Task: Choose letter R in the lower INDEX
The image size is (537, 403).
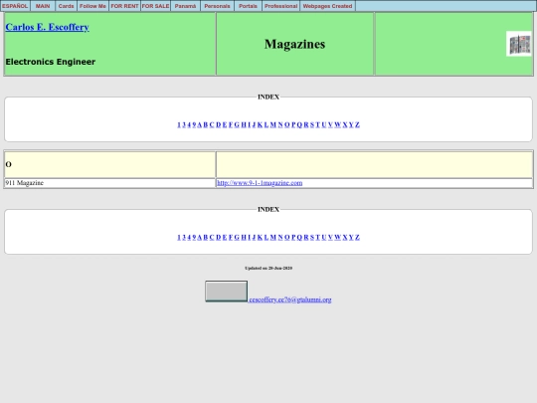Action: point(306,237)
